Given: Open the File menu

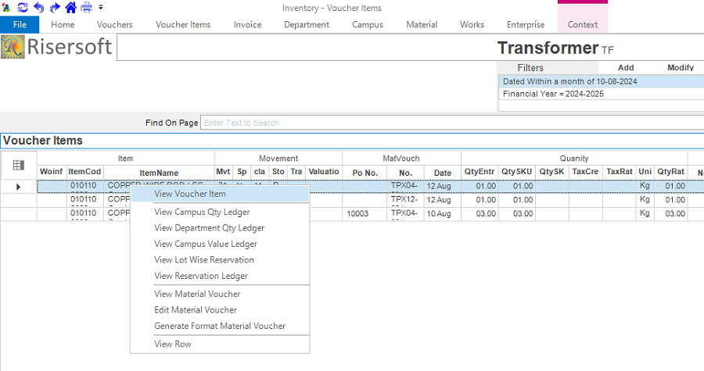Looking at the screenshot, I should (20, 24).
